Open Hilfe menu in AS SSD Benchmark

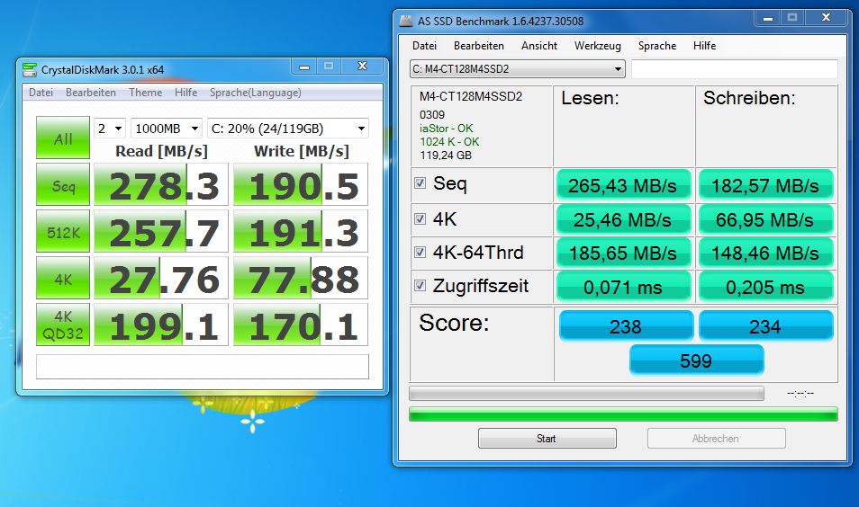coord(704,46)
